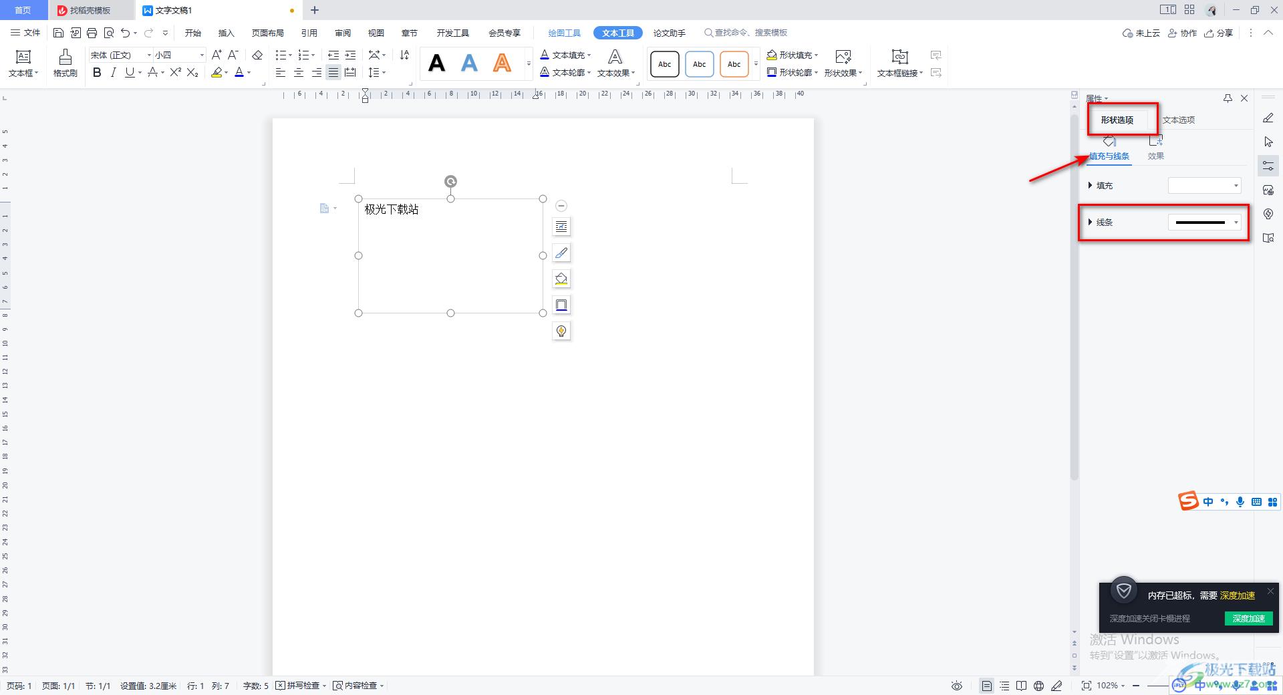Click shape outline icon beside text box

point(561,305)
